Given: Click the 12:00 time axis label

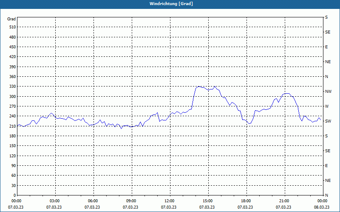Looking at the screenshot, I should tap(169, 201).
